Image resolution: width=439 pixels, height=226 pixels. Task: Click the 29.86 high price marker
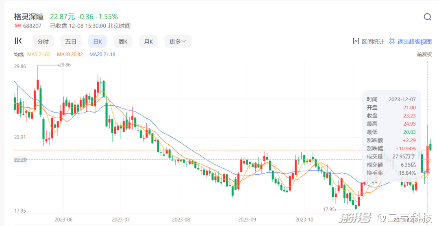(65, 65)
